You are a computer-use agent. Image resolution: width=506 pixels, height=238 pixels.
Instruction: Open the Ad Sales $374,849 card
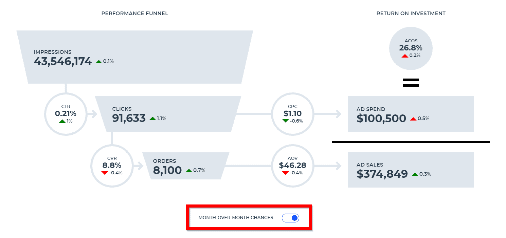pos(410,170)
